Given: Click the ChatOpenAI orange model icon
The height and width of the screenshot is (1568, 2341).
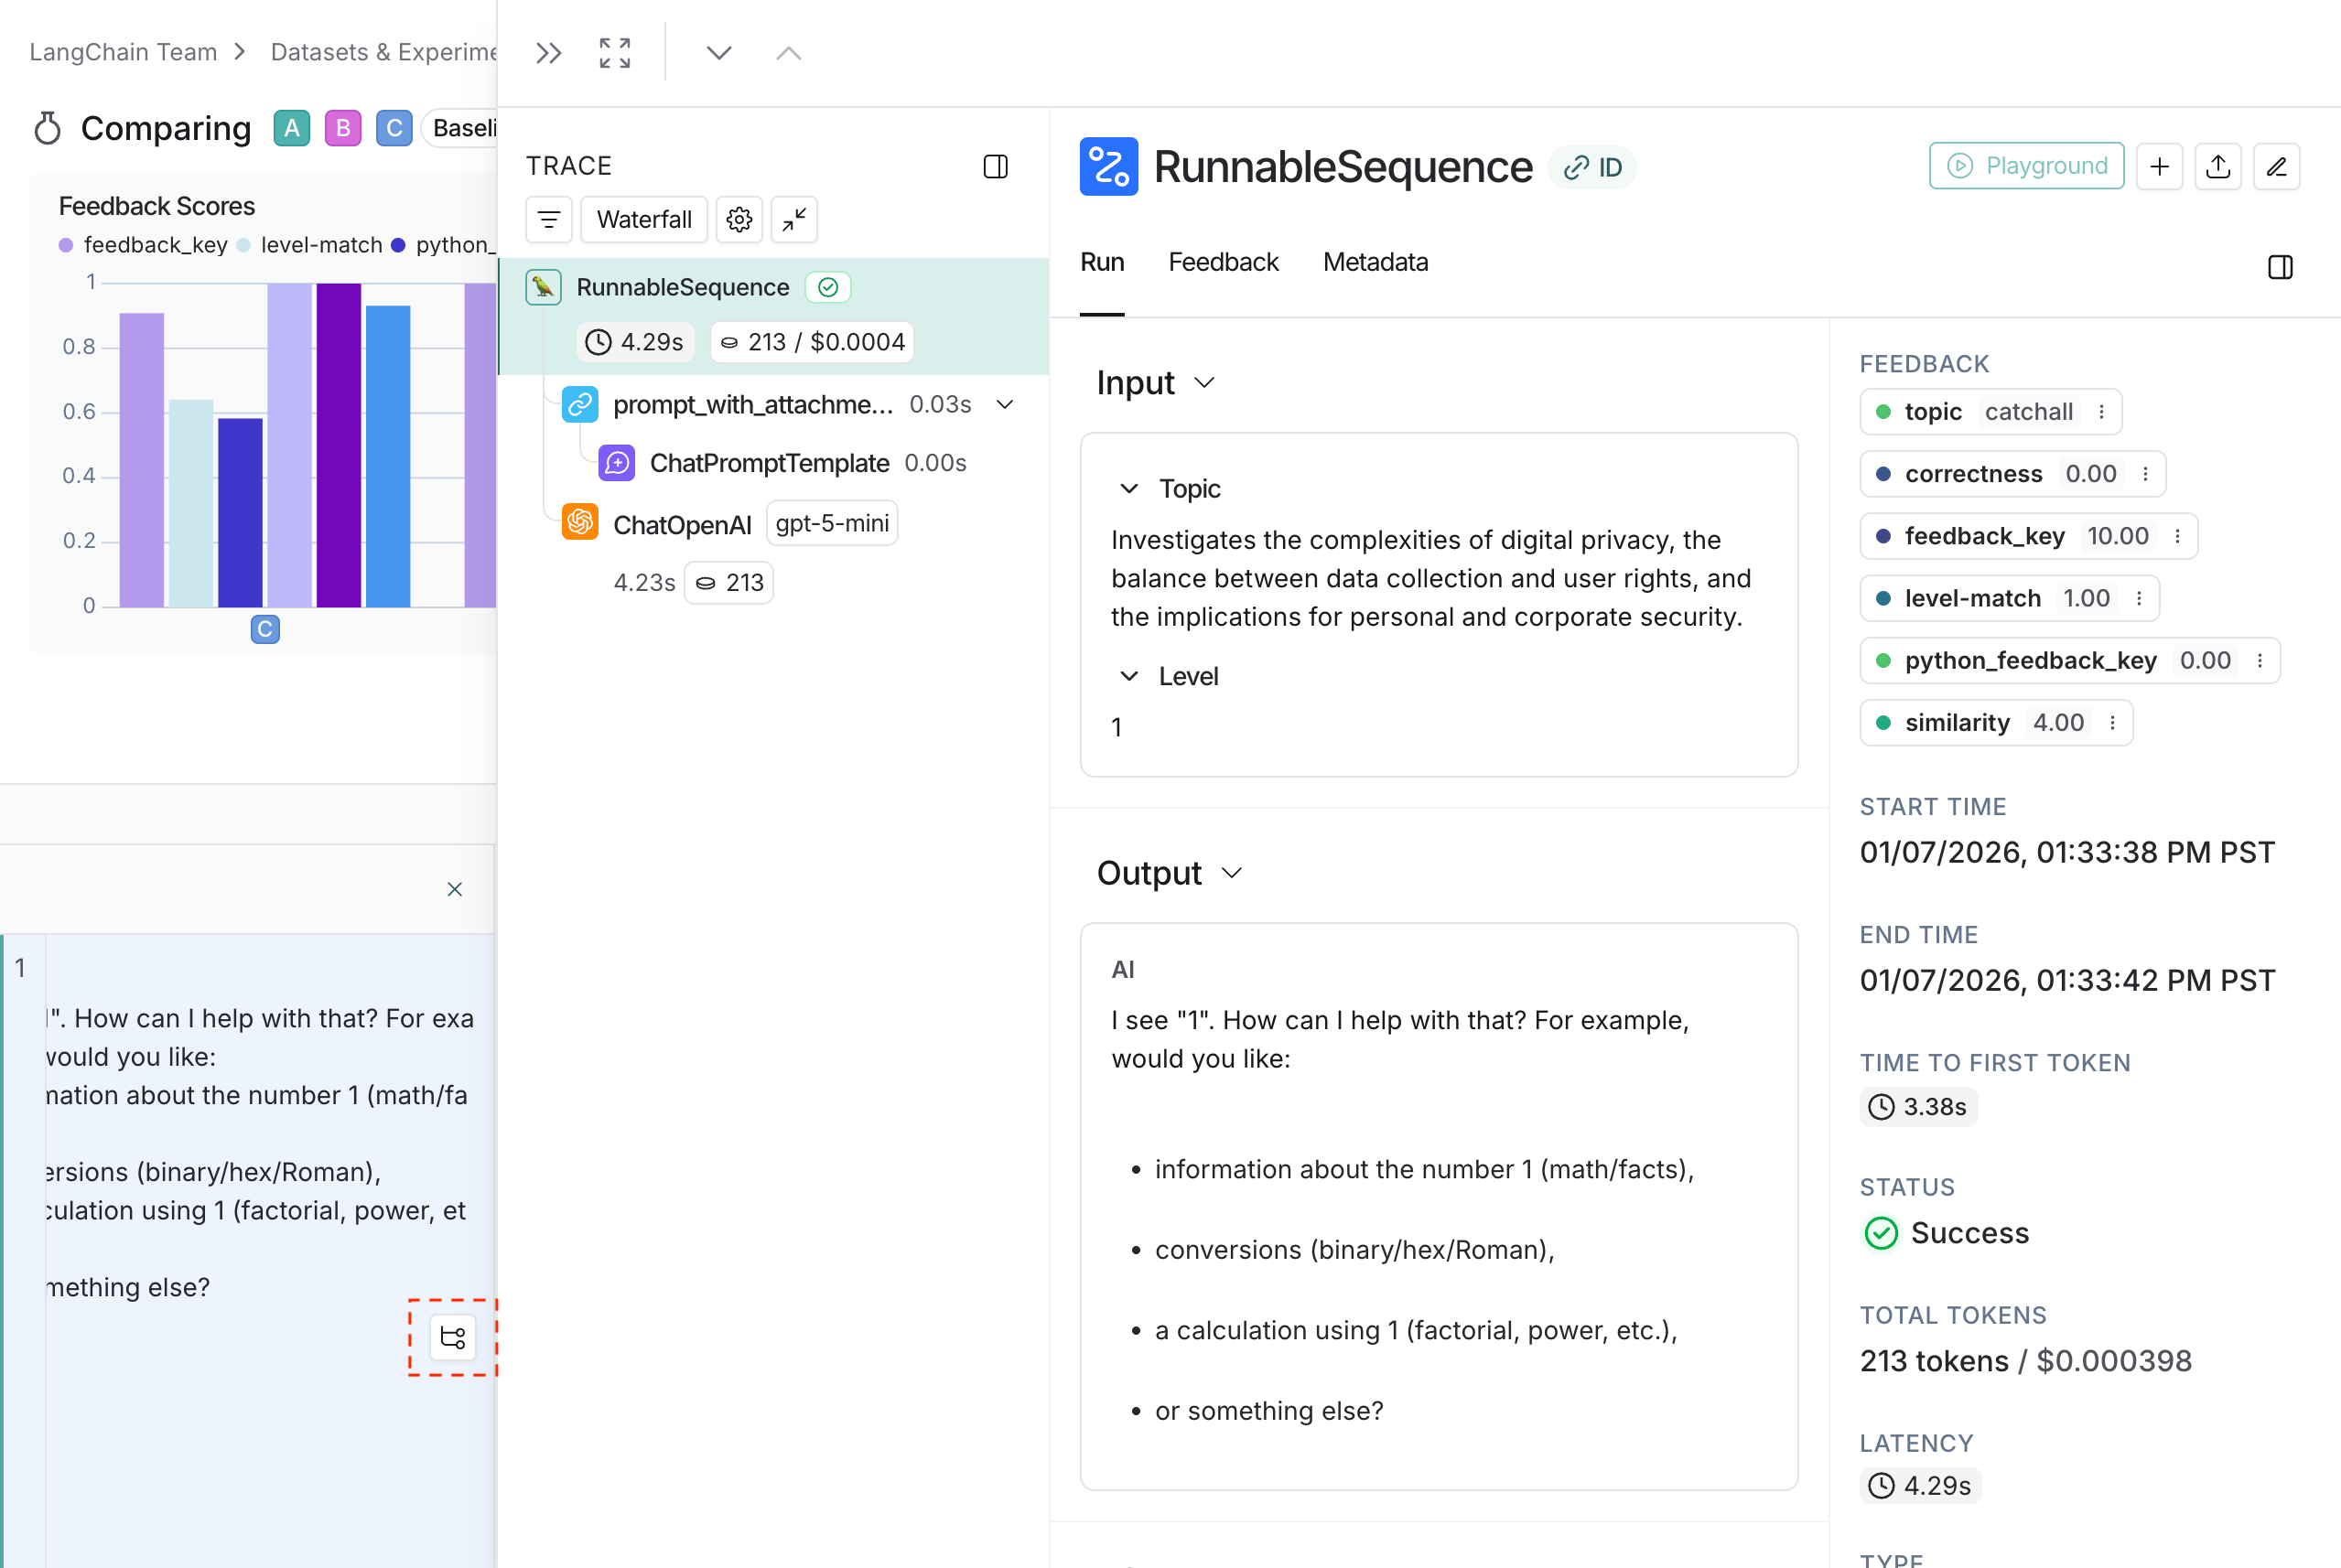Looking at the screenshot, I should point(580,522).
